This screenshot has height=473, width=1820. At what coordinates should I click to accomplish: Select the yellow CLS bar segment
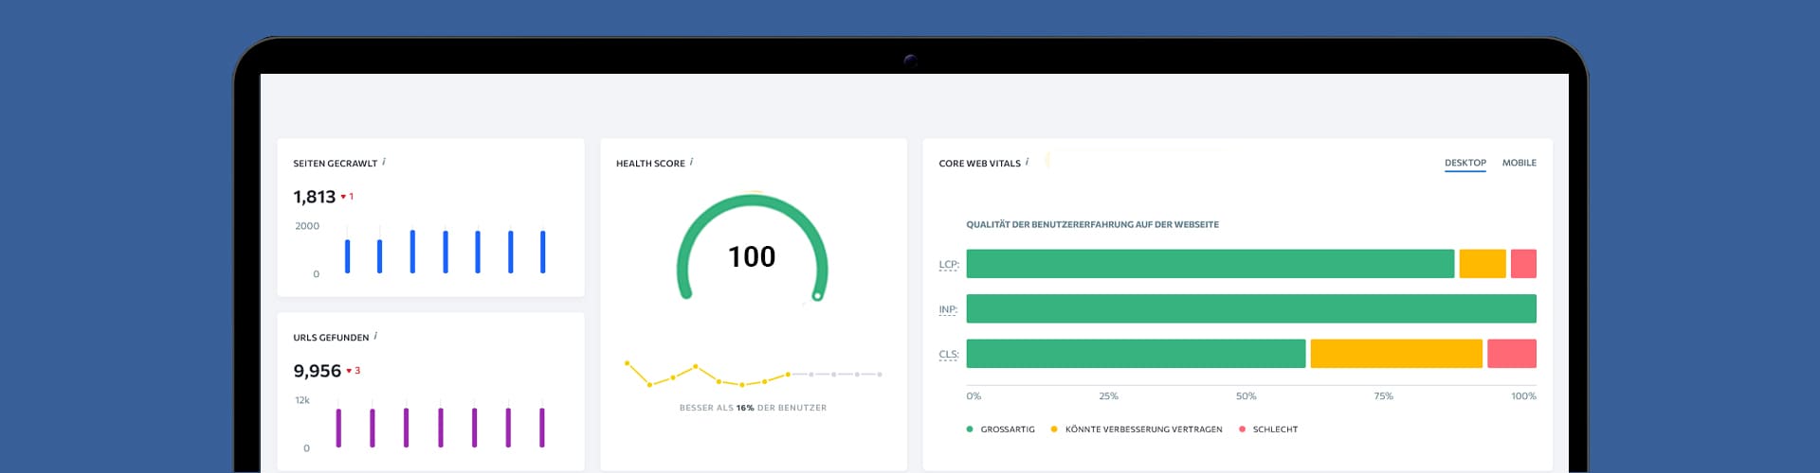click(1396, 354)
